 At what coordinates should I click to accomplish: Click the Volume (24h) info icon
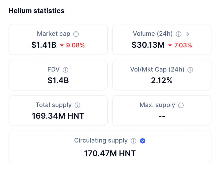tap(179, 34)
